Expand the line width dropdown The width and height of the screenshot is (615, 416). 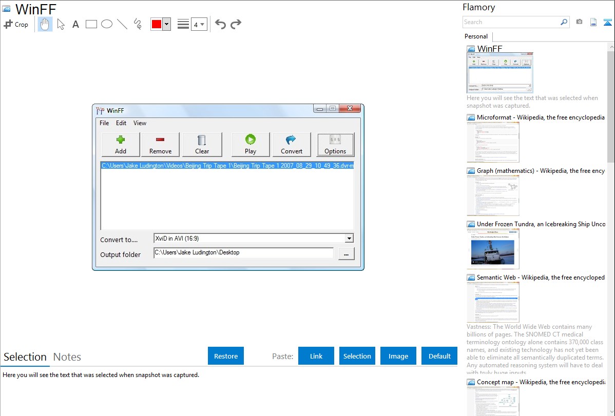click(x=199, y=24)
